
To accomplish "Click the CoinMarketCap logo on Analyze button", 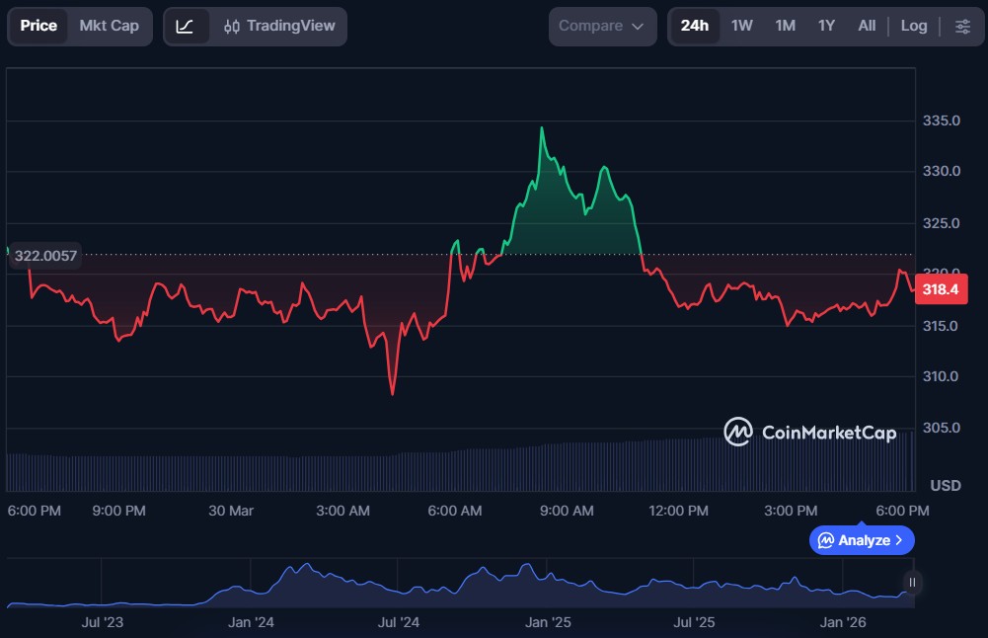I will click(827, 540).
